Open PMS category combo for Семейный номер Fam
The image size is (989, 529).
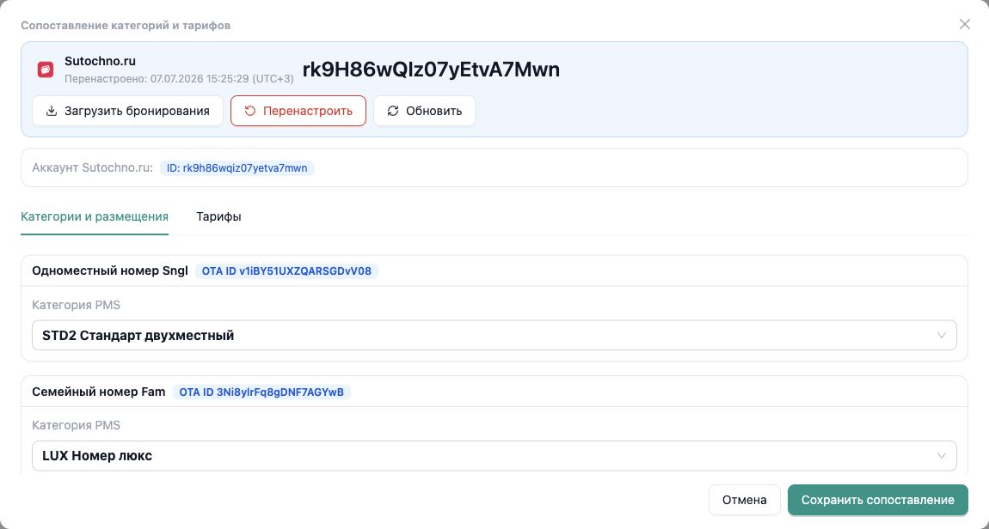click(494, 455)
